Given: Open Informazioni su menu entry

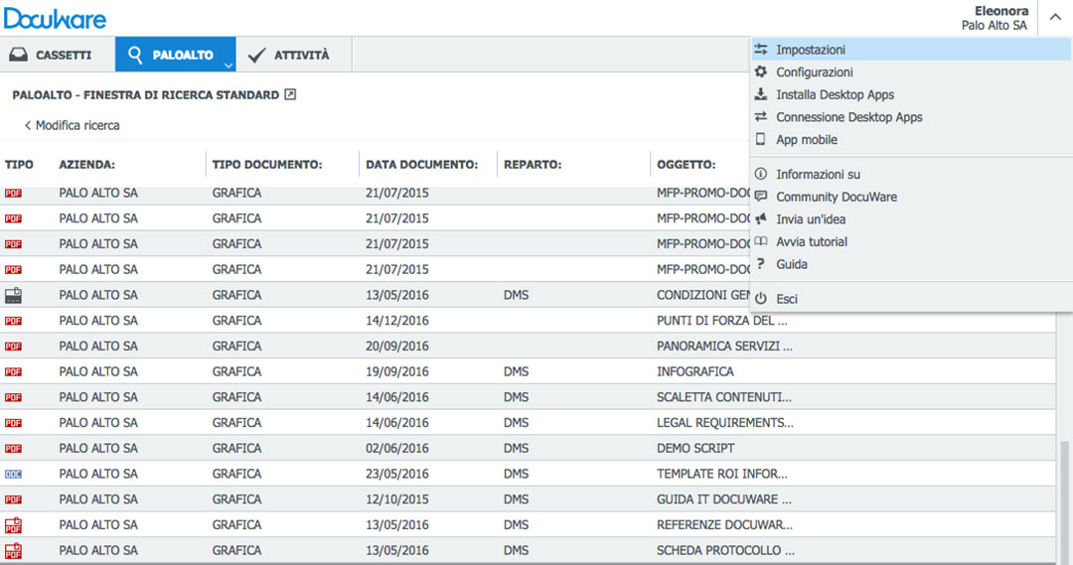Looking at the screenshot, I should [x=911, y=174].
